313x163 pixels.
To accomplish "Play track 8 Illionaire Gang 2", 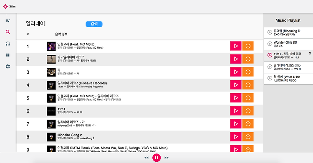I will [x=236, y=137].
